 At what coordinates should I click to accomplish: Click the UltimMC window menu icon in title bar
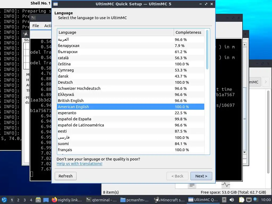(56, 4)
